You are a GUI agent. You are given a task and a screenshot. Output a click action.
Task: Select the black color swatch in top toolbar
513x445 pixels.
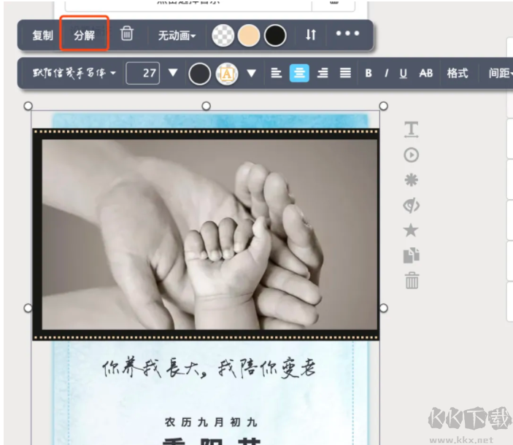[275, 35]
